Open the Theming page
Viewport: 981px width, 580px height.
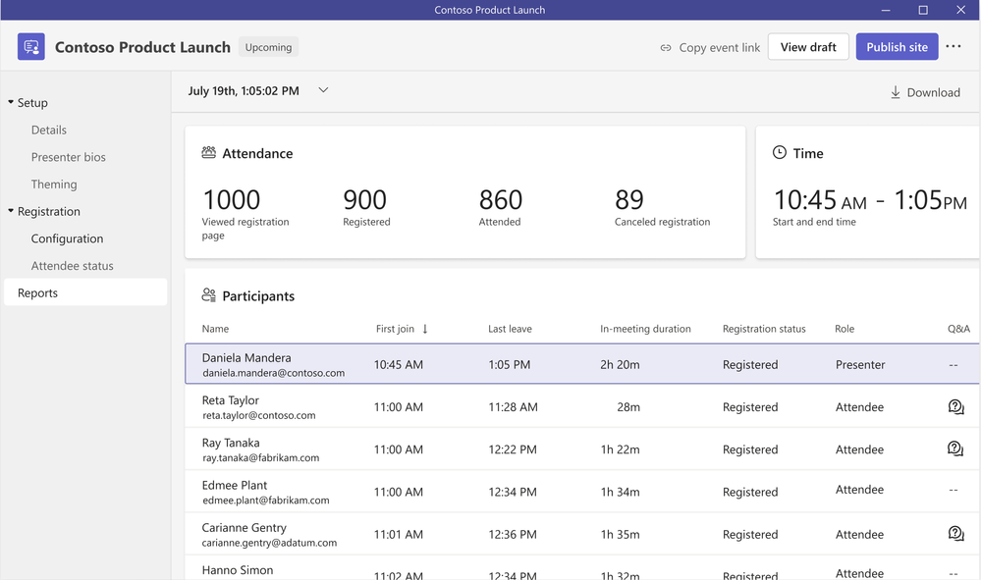coord(54,185)
